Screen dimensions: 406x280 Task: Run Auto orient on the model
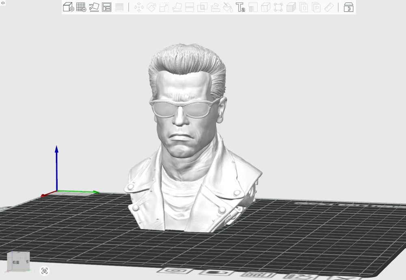[94, 7]
